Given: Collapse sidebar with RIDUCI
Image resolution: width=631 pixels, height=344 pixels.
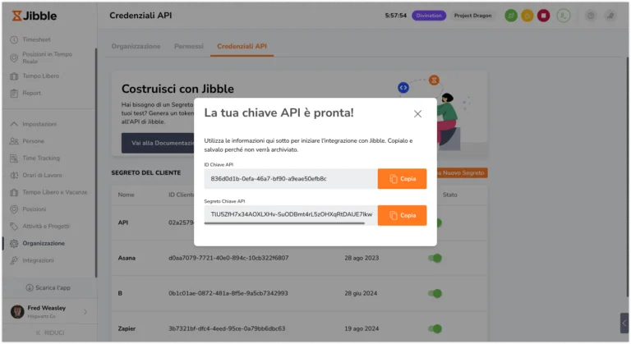Looking at the screenshot, I should pos(50,333).
